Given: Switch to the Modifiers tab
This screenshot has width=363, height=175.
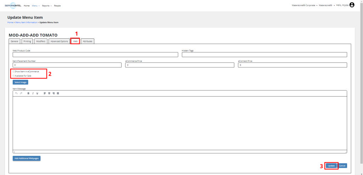Looking at the screenshot, I should tap(41, 42).
